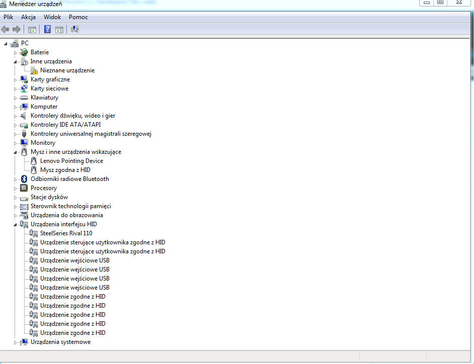Screen dimensions: 474x364
Task: Expand the Karty sieciowe category
Action: [16, 88]
